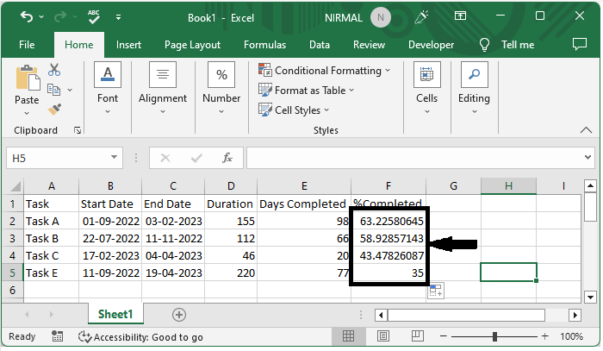Select cell F2 containing 63.22580645
Screen dimensions: 603x351
click(x=389, y=223)
